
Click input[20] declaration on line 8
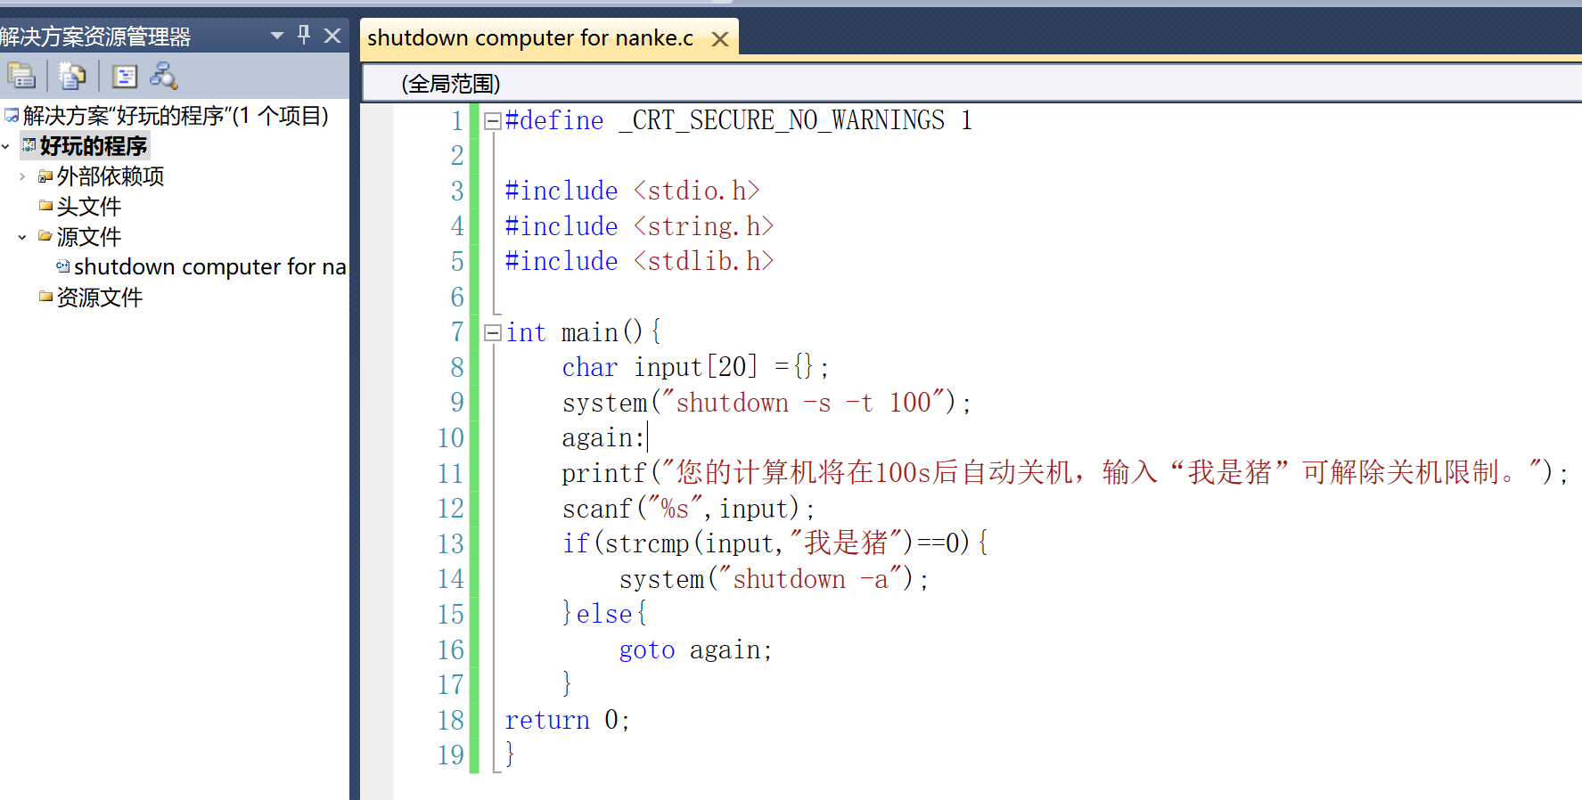click(x=696, y=367)
